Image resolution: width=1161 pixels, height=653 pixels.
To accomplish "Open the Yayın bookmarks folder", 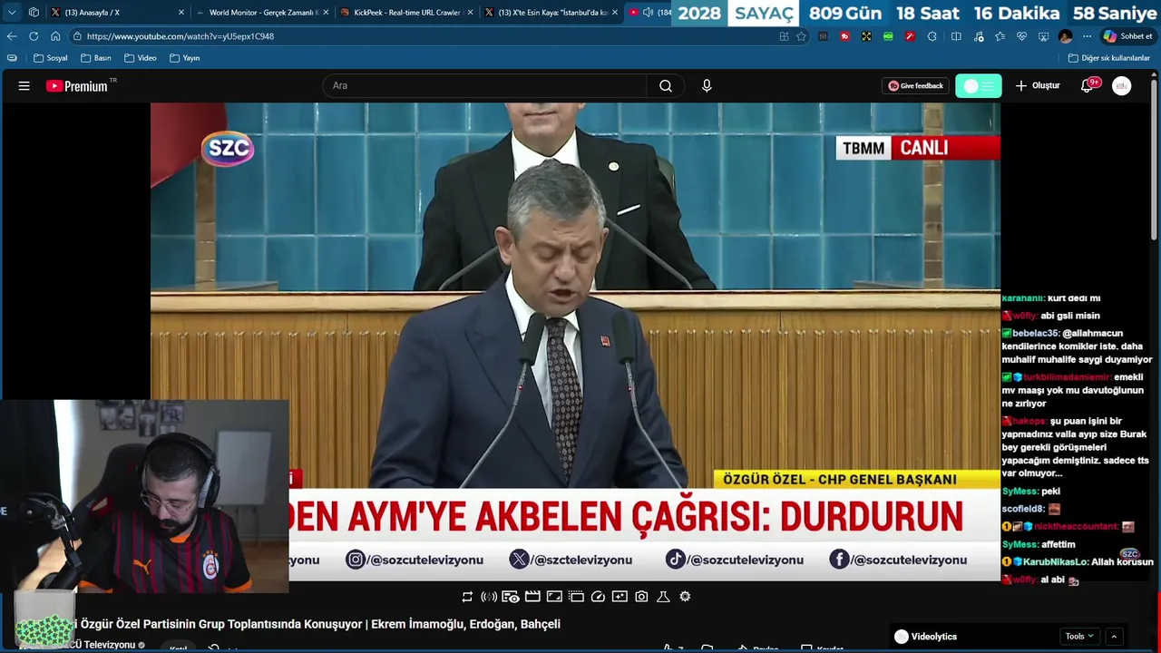I will coord(184,58).
